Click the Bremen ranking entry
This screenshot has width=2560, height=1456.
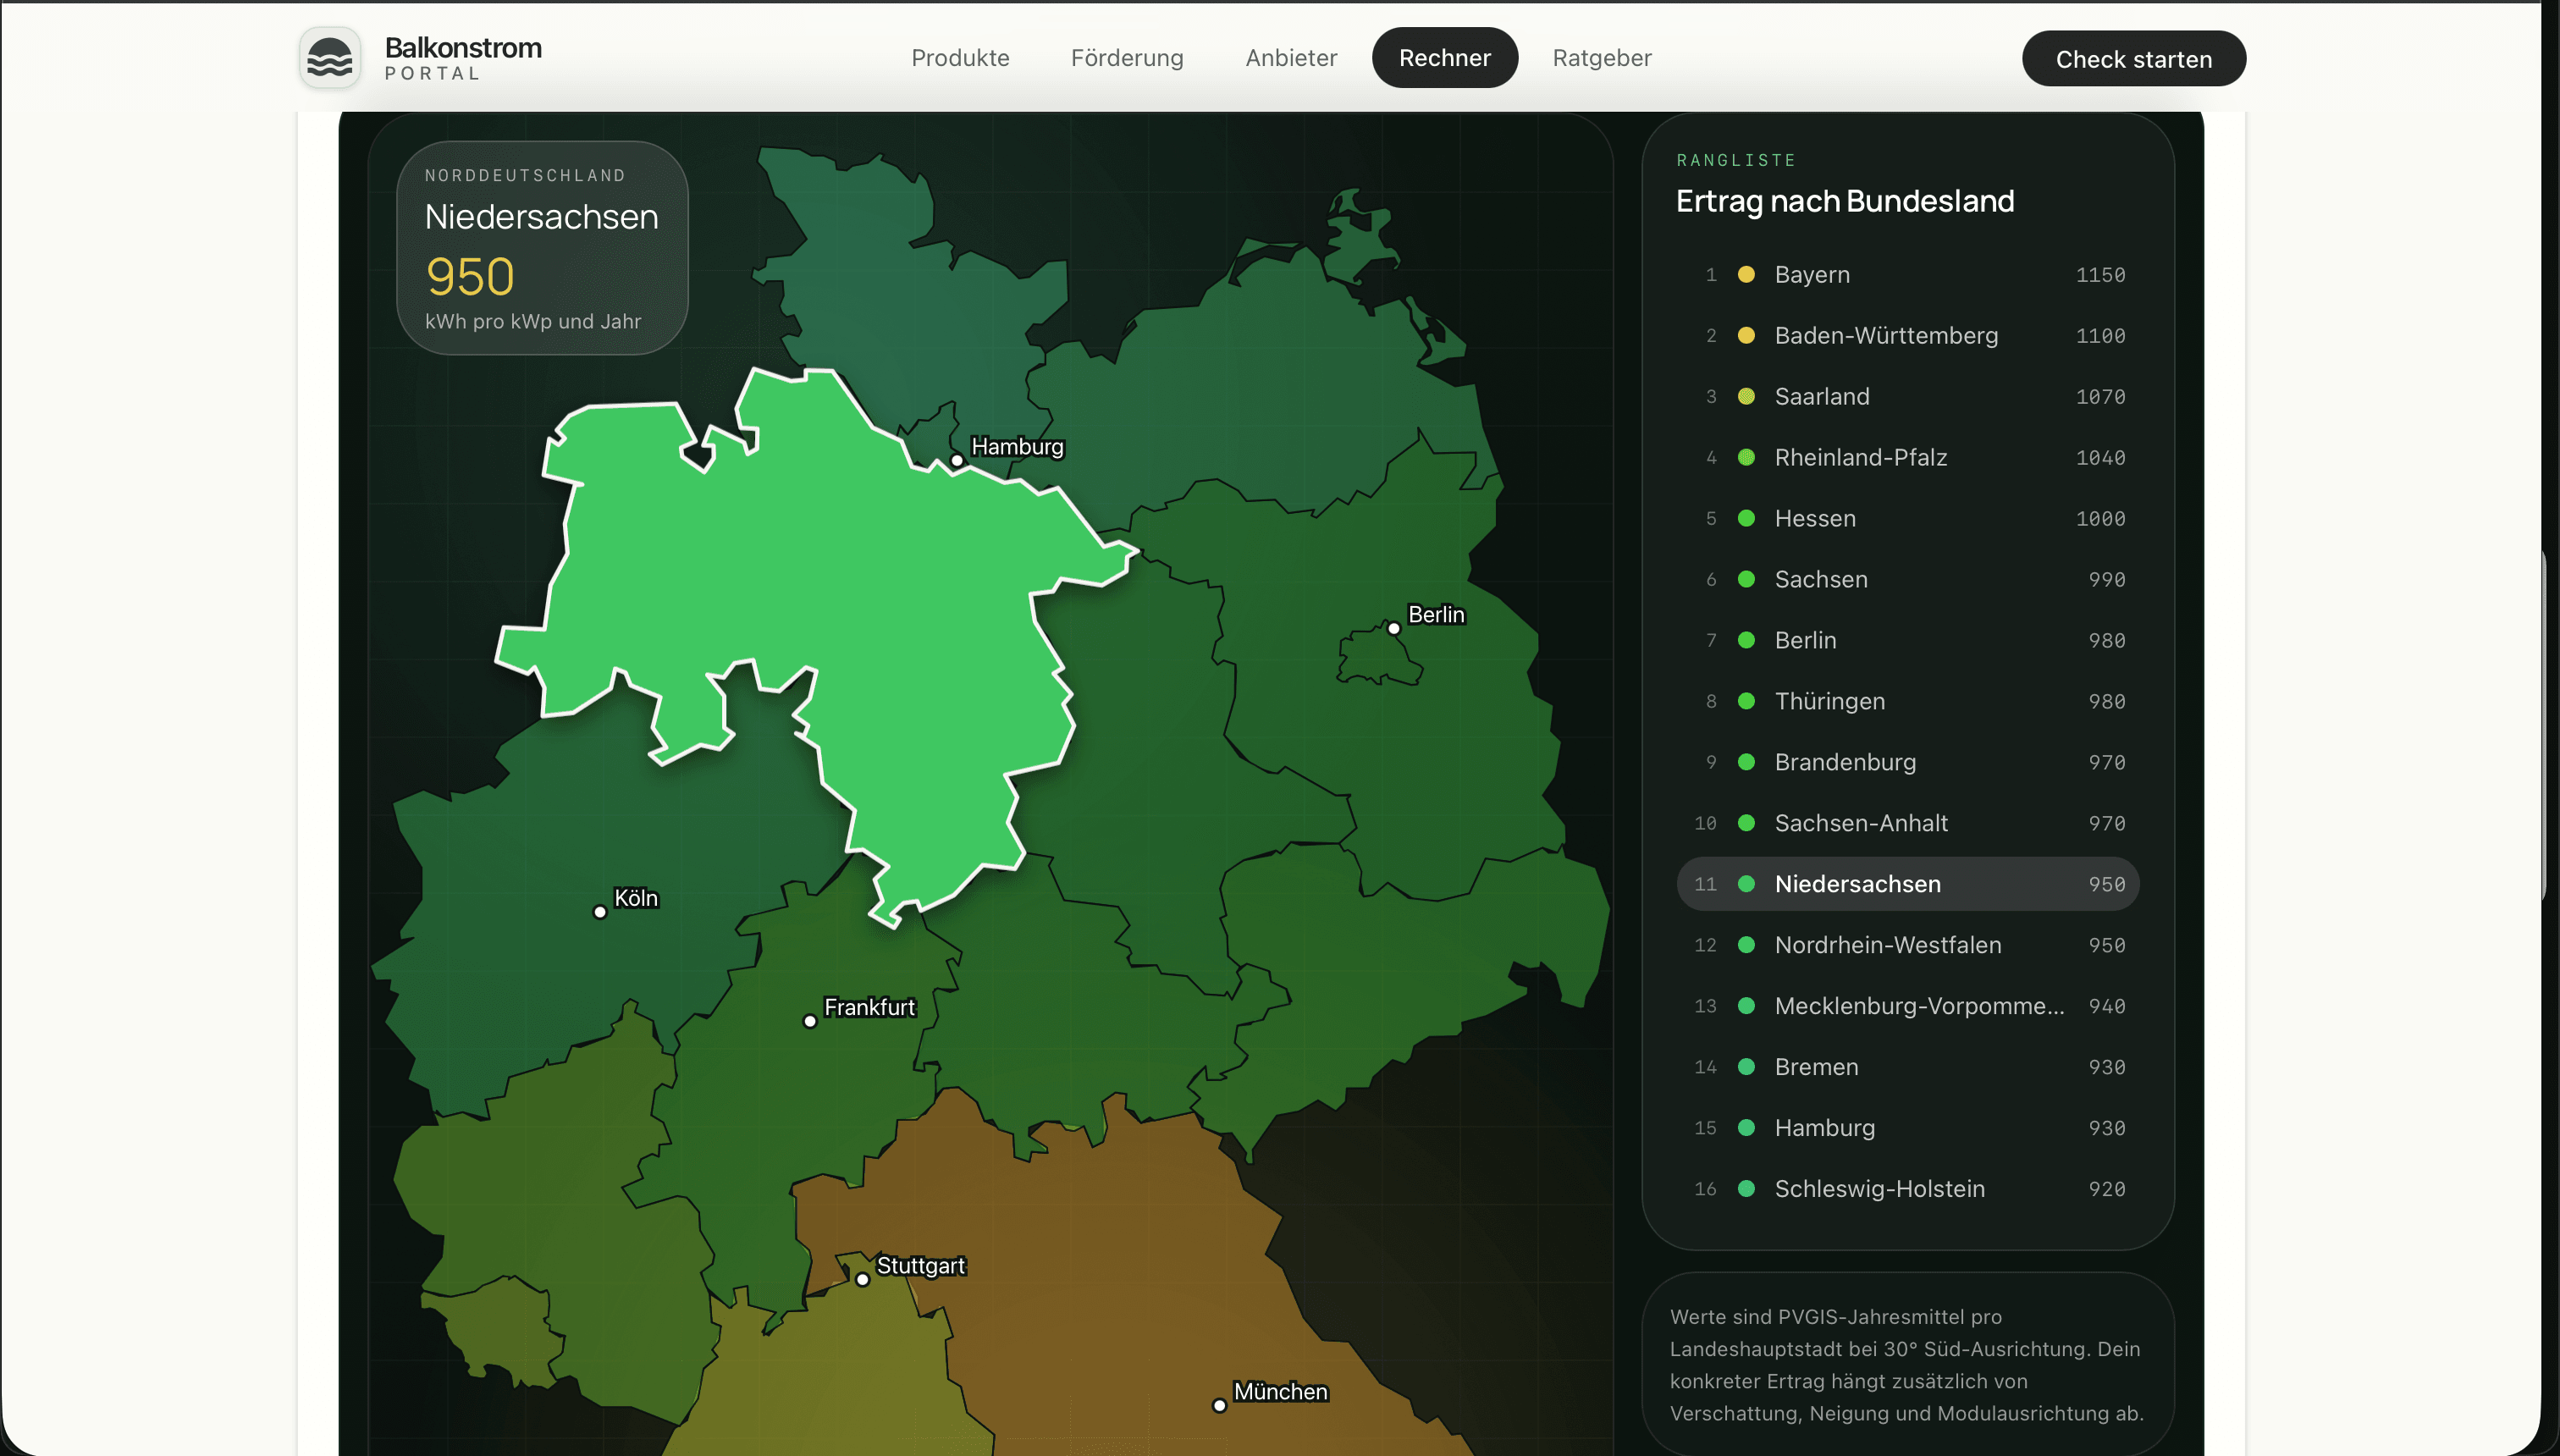pyautogui.click(x=1908, y=1068)
